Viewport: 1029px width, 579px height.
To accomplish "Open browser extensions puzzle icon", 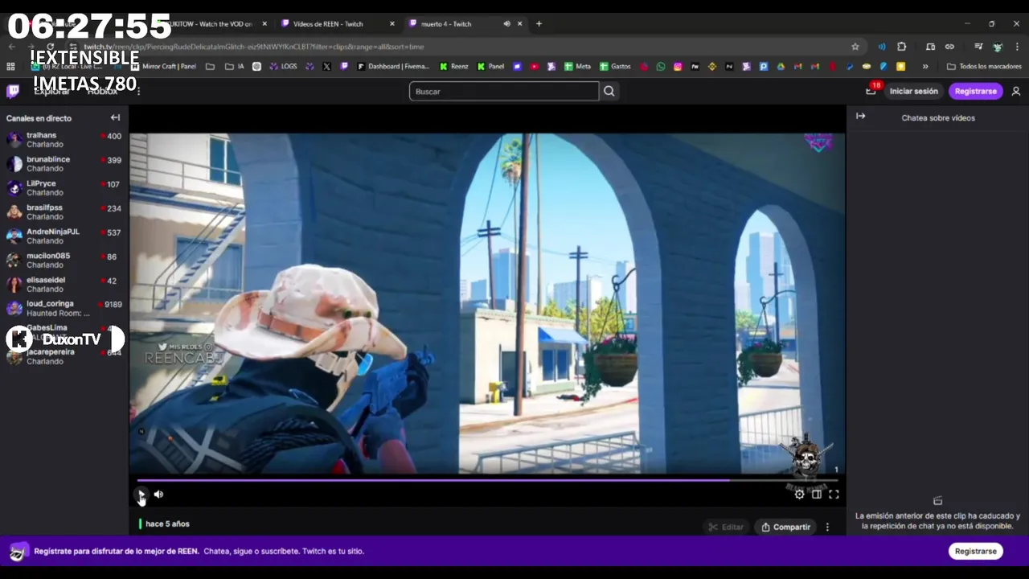I will pos(901,47).
